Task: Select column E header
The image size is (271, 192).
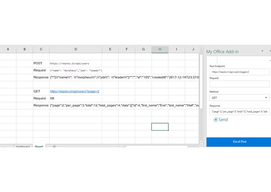Action: (x=110, y=49)
